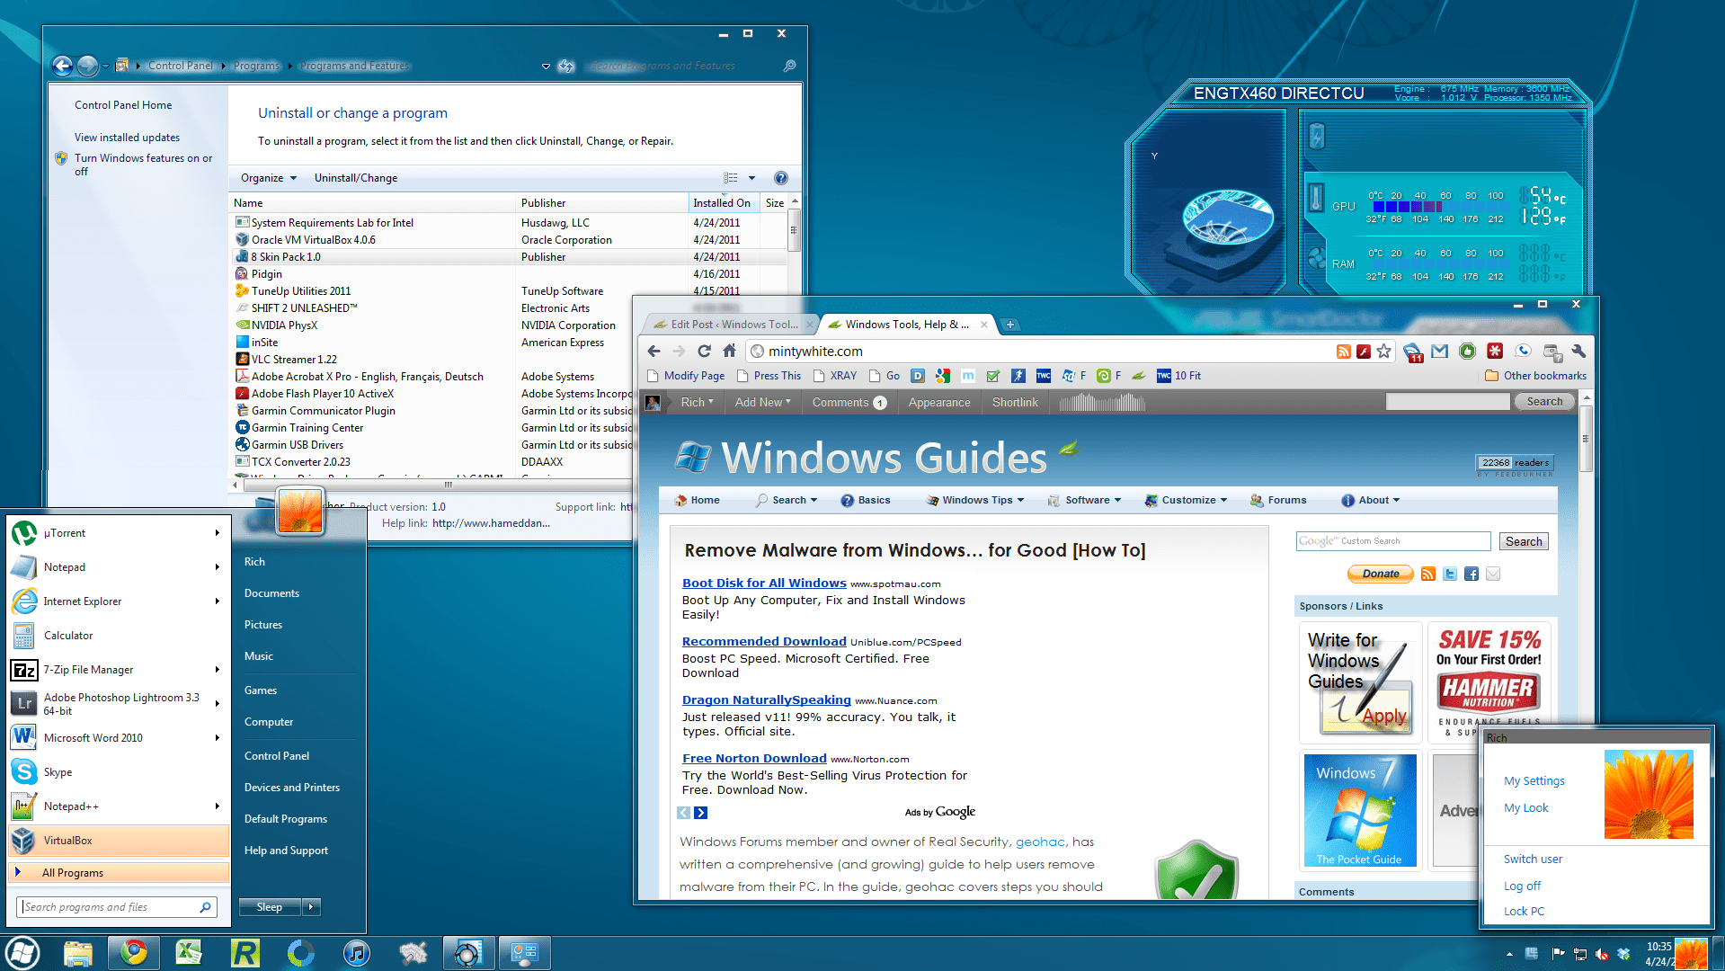The image size is (1725, 971).
Task: Launch iTunes from the taskbar
Action: click(x=356, y=952)
